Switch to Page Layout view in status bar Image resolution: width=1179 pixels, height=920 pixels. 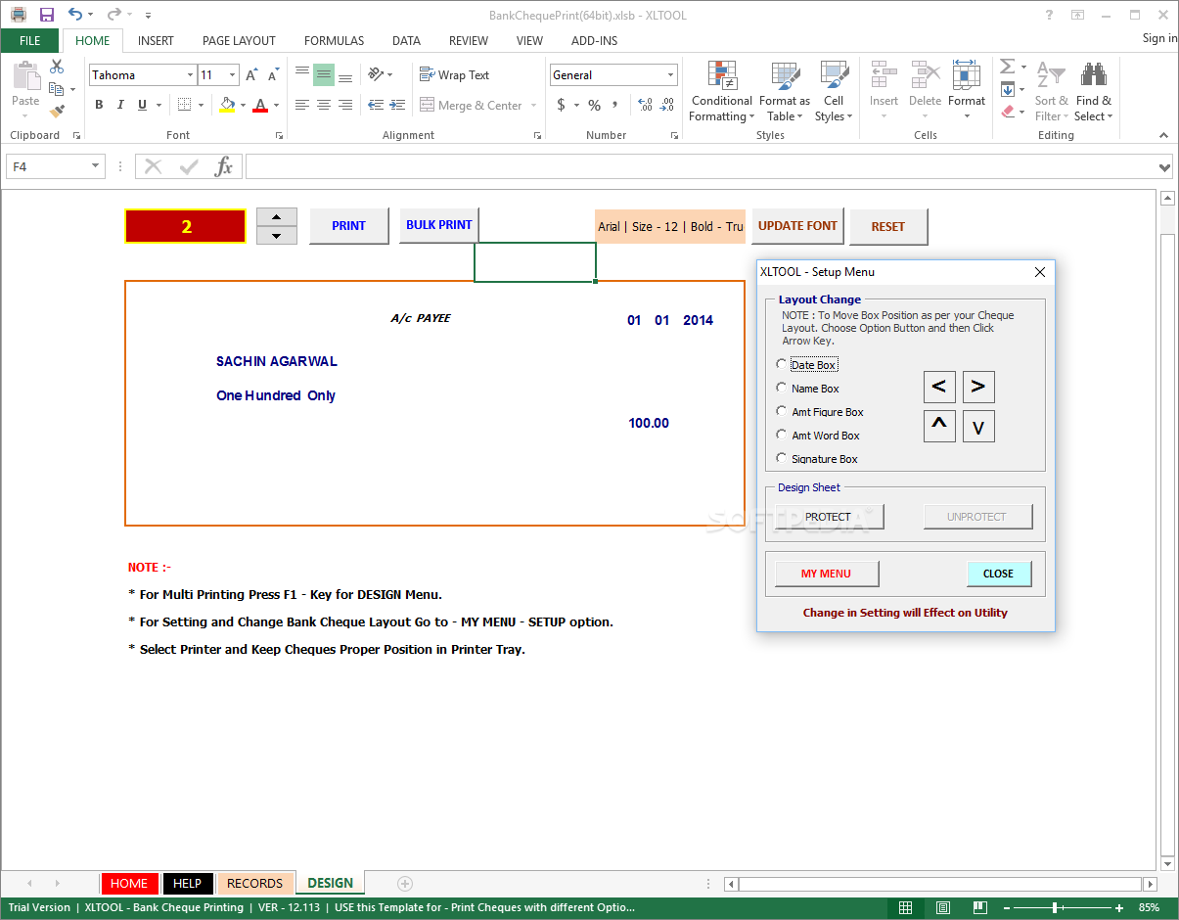(x=943, y=908)
